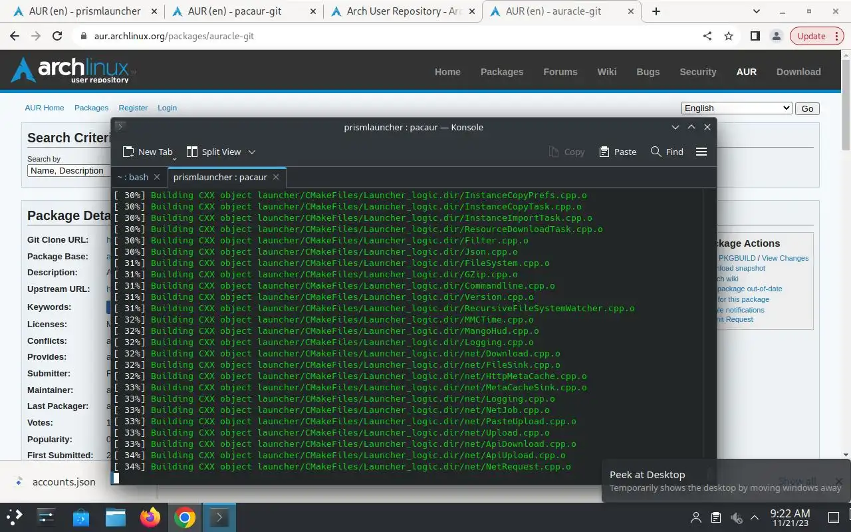The height and width of the screenshot is (532, 851).
Task: Click the Paste toolbar button in Konsole
Action: click(618, 152)
